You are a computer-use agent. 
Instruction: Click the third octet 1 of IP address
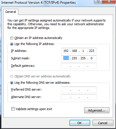point(83,51)
